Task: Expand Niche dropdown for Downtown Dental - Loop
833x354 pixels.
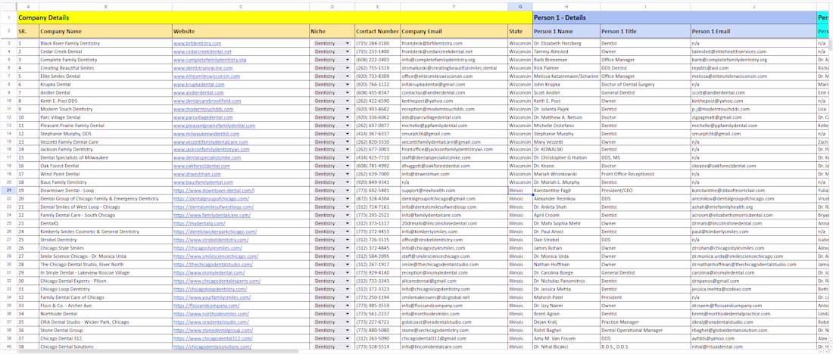Action: [348, 190]
